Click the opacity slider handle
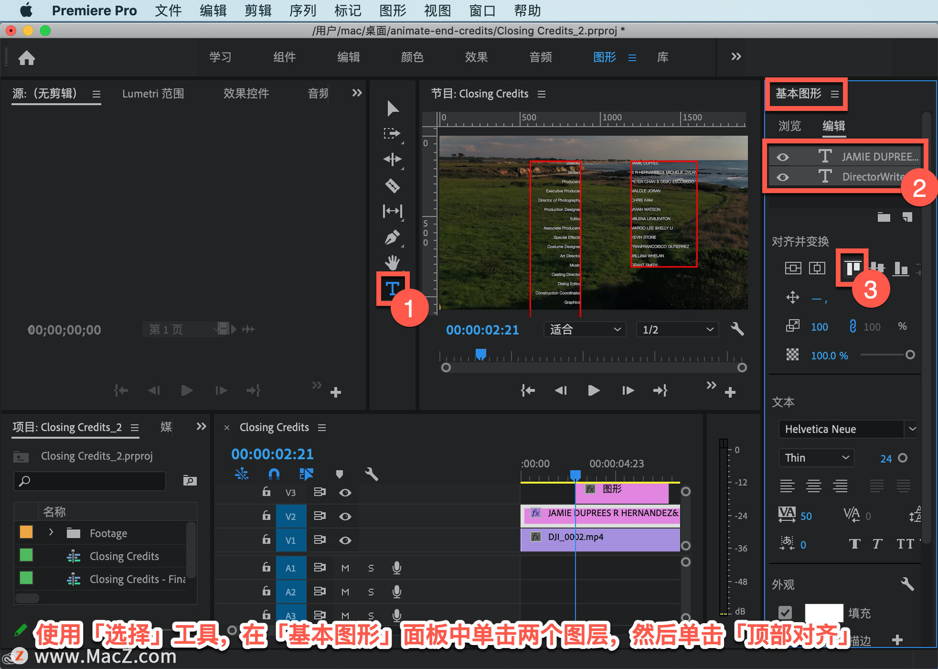Viewport: 938px width, 669px height. 910,355
